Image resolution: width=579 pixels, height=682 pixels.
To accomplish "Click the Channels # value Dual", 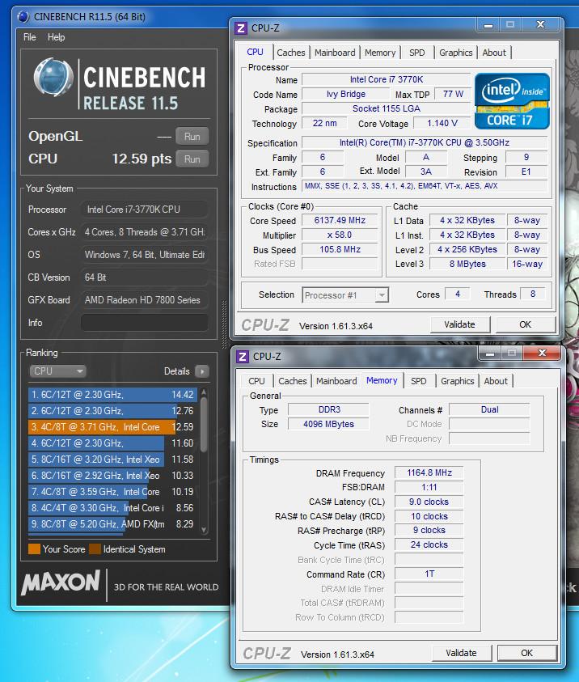I will coord(489,409).
